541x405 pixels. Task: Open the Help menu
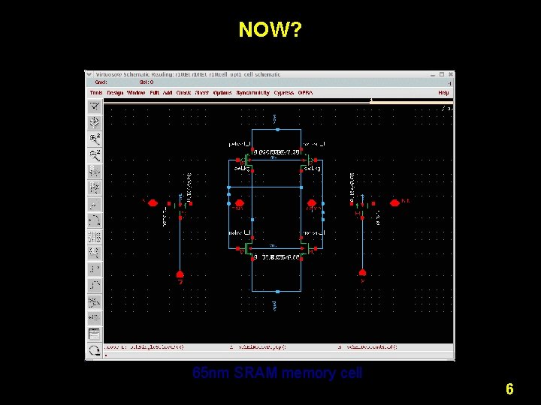click(x=443, y=93)
